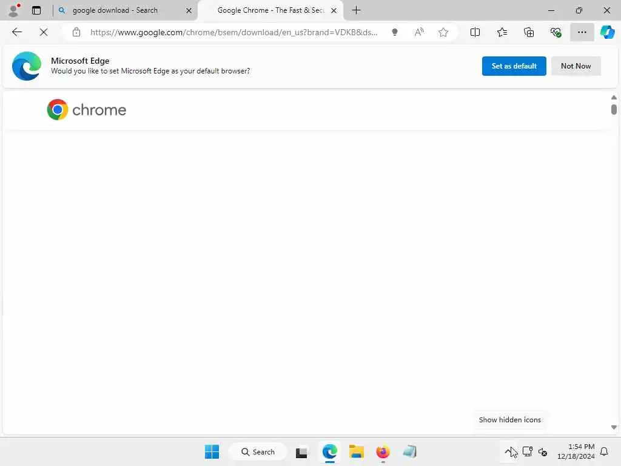Click the address bar URL

pos(233,32)
